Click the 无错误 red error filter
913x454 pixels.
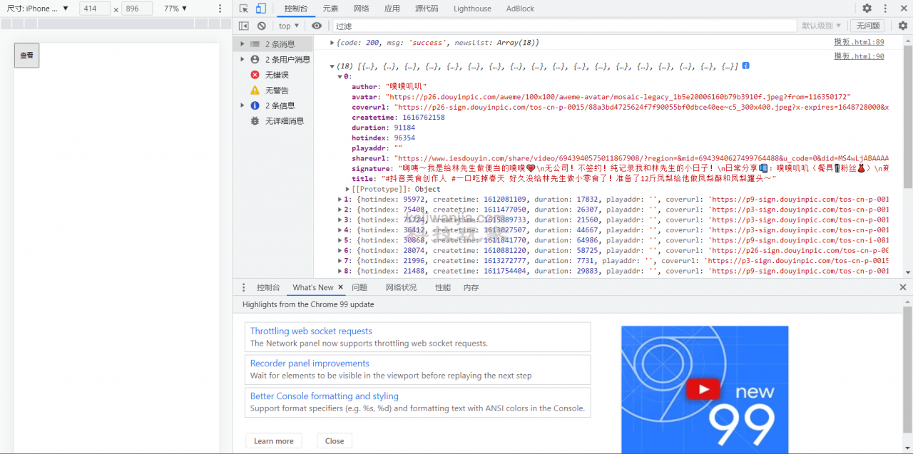click(x=277, y=75)
